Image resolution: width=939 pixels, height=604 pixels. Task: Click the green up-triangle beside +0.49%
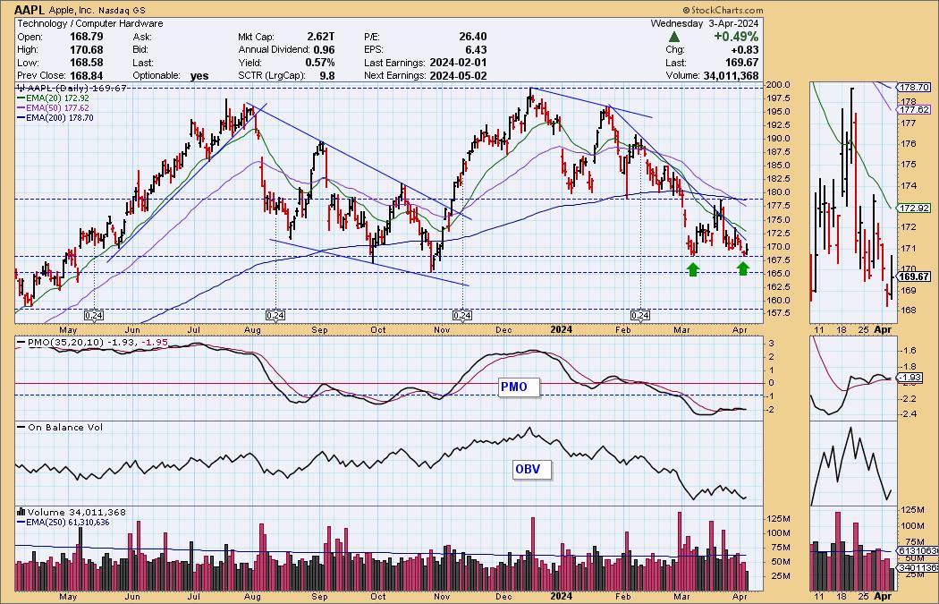[675, 38]
